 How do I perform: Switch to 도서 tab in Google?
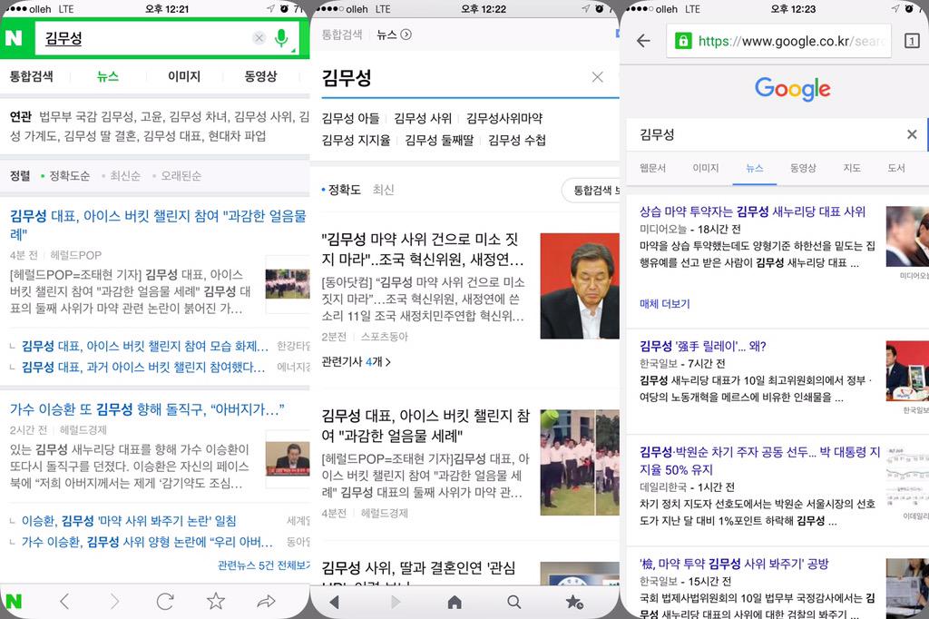click(895, 169)
